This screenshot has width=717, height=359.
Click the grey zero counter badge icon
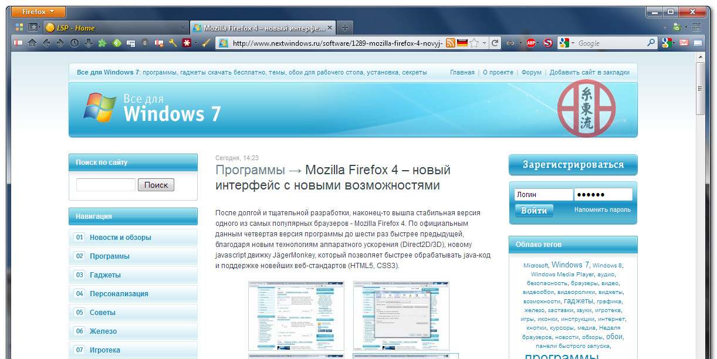tap(144, 43)
